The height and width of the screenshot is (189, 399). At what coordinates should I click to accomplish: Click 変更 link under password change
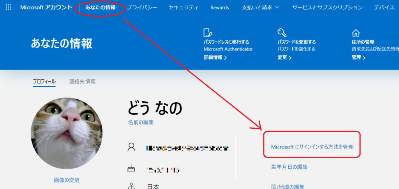tap(284, 58)
